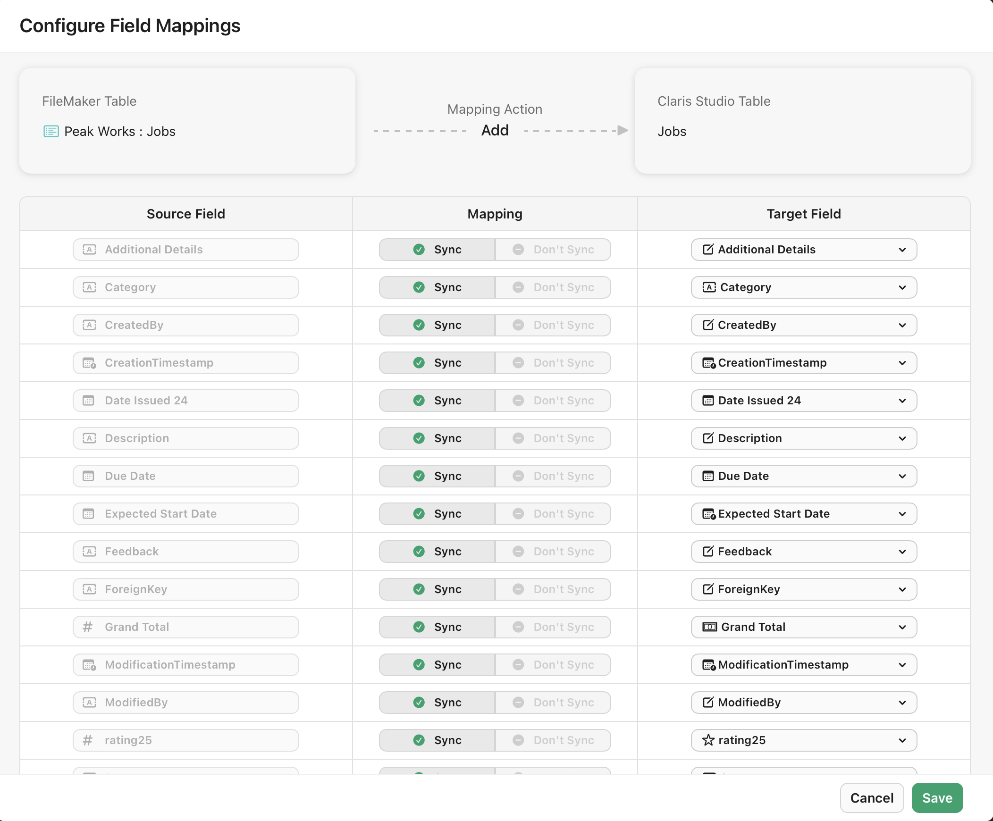Click the calendar icon next to Due Date source field

click(88, 476)
